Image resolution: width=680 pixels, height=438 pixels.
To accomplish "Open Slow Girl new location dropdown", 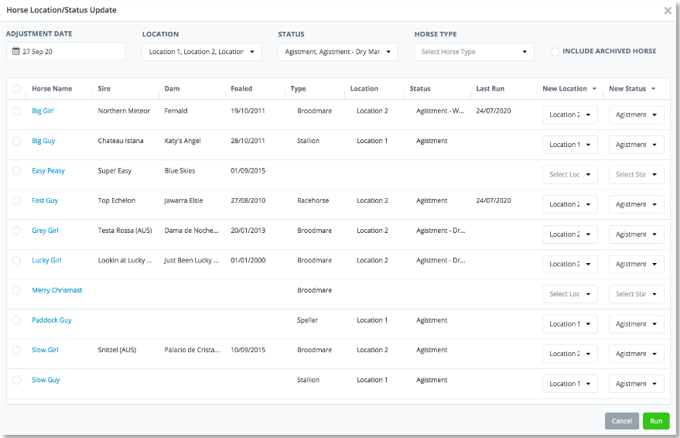I will pyautogui.click(x=570, y=354).
